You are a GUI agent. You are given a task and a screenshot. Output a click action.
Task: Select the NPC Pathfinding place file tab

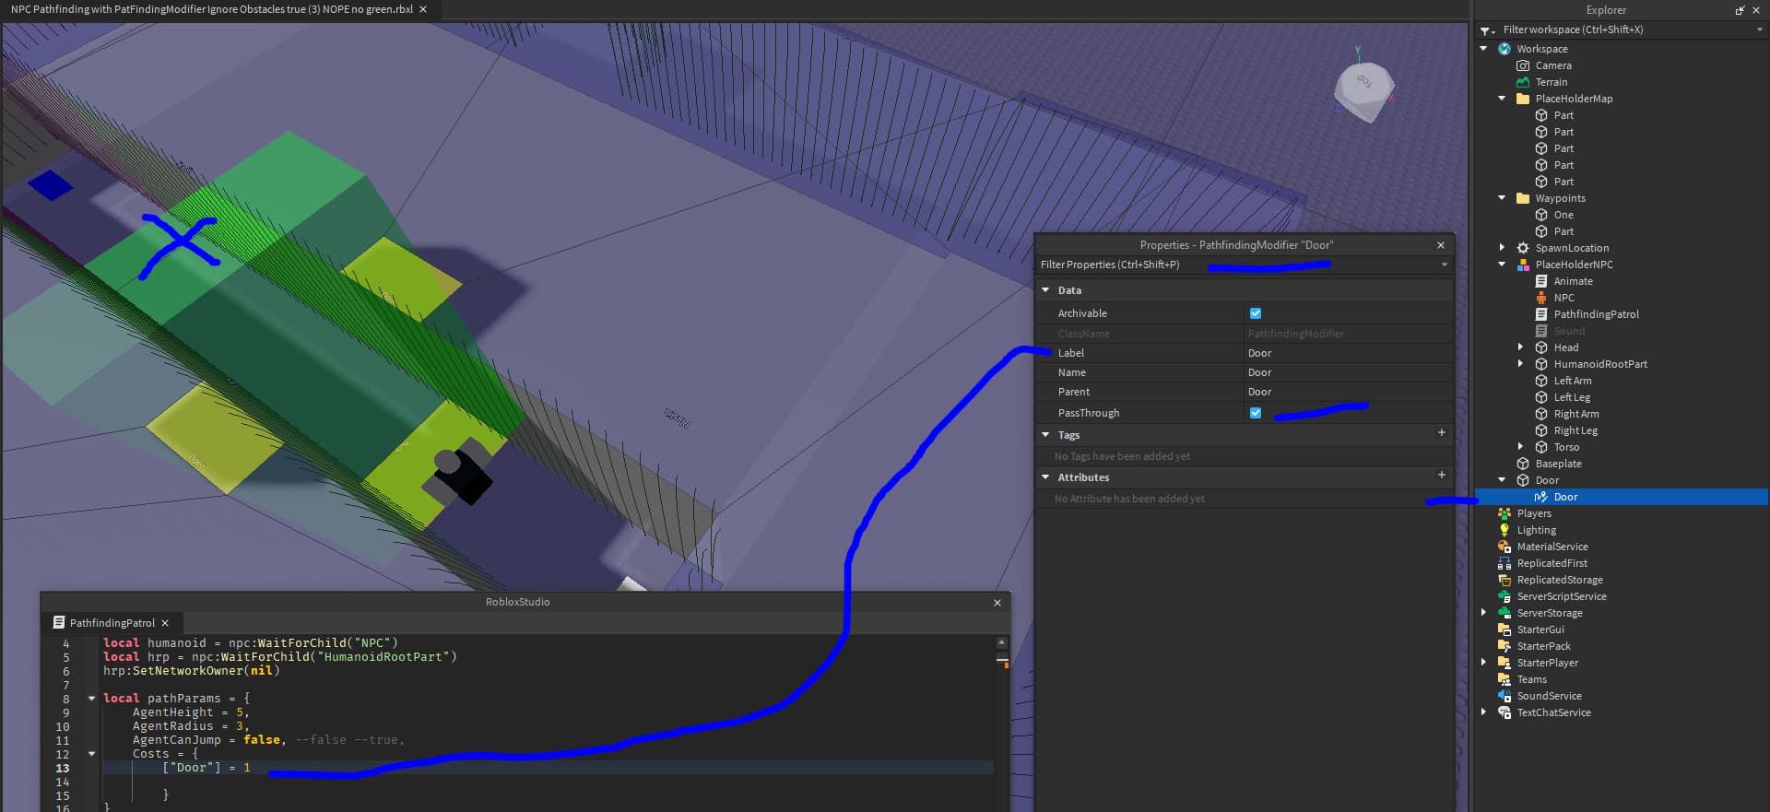point(211,9)
